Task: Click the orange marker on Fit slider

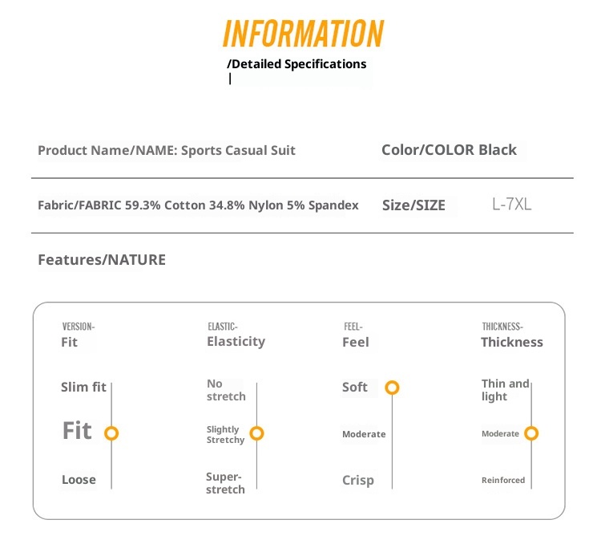Action: coord(111,433)
